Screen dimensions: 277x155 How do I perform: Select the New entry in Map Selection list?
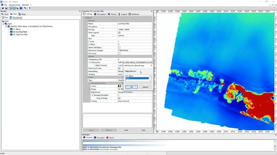click(x=137, y=78)
